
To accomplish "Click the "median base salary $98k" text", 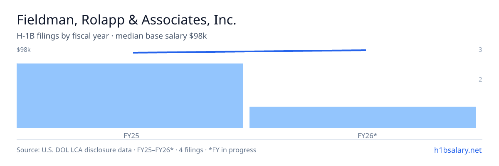I will [161, 36].
